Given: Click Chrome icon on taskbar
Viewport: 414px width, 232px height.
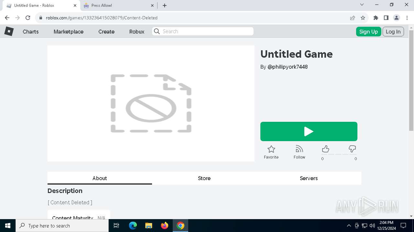Looking at the screenshot, I should [180, 226].
